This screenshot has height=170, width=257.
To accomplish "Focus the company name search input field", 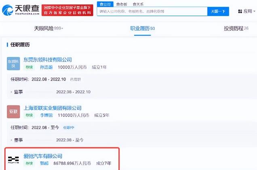I will pyautogui.click(x=152, y=11).
